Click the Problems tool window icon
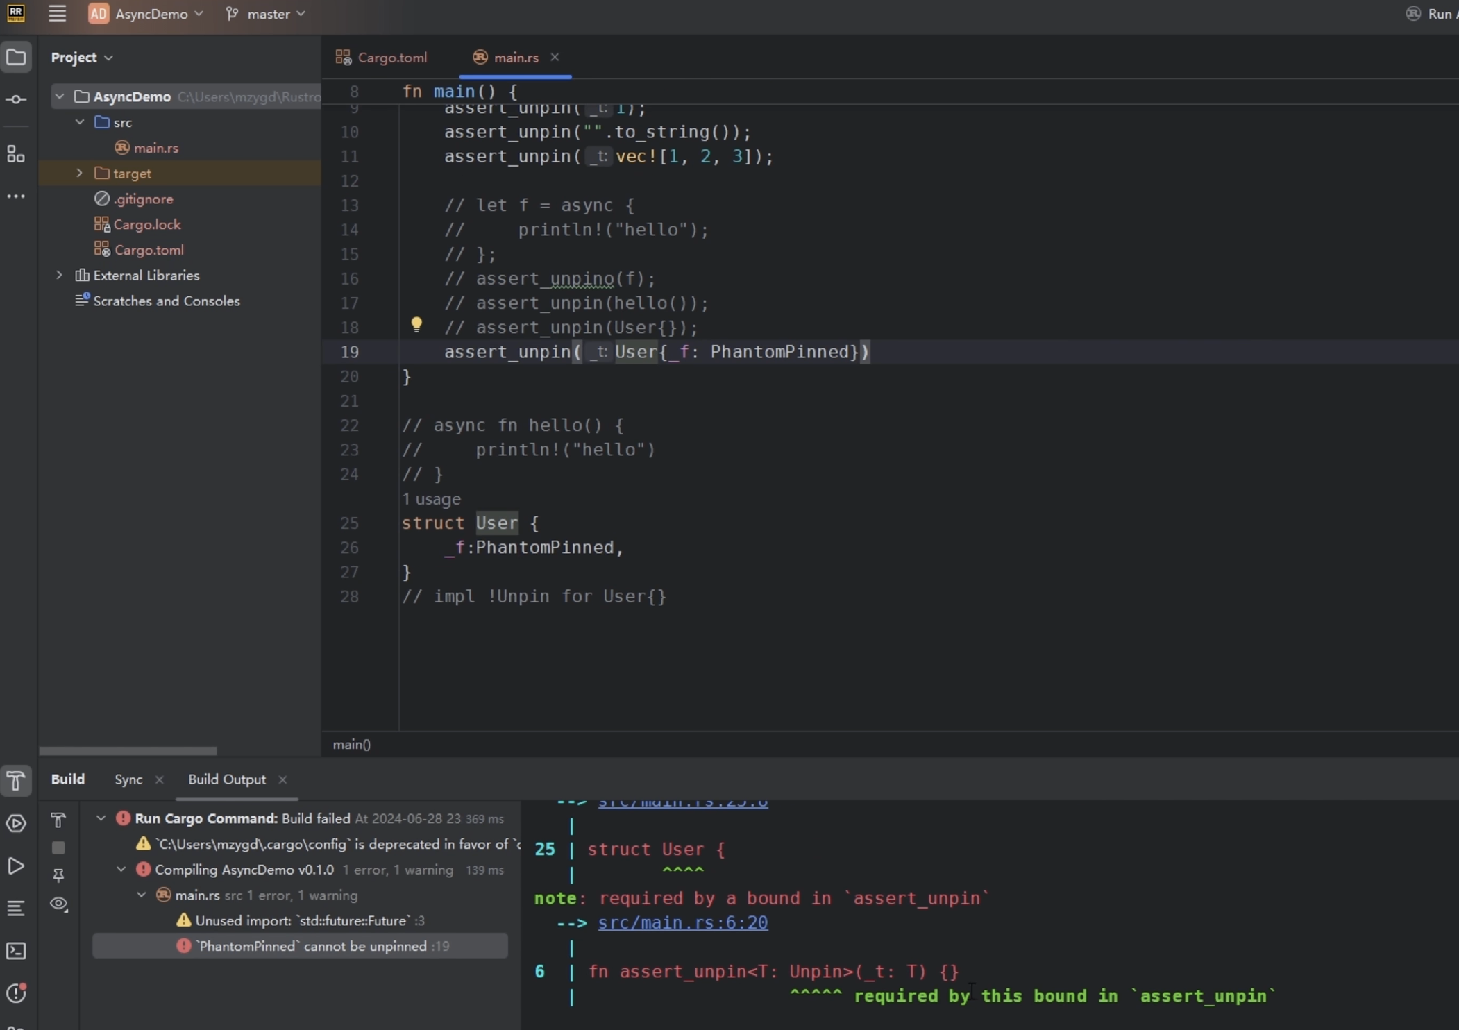Image resolution: width=1459 pixels, height=1030 pixels. [x=16, y=993]
